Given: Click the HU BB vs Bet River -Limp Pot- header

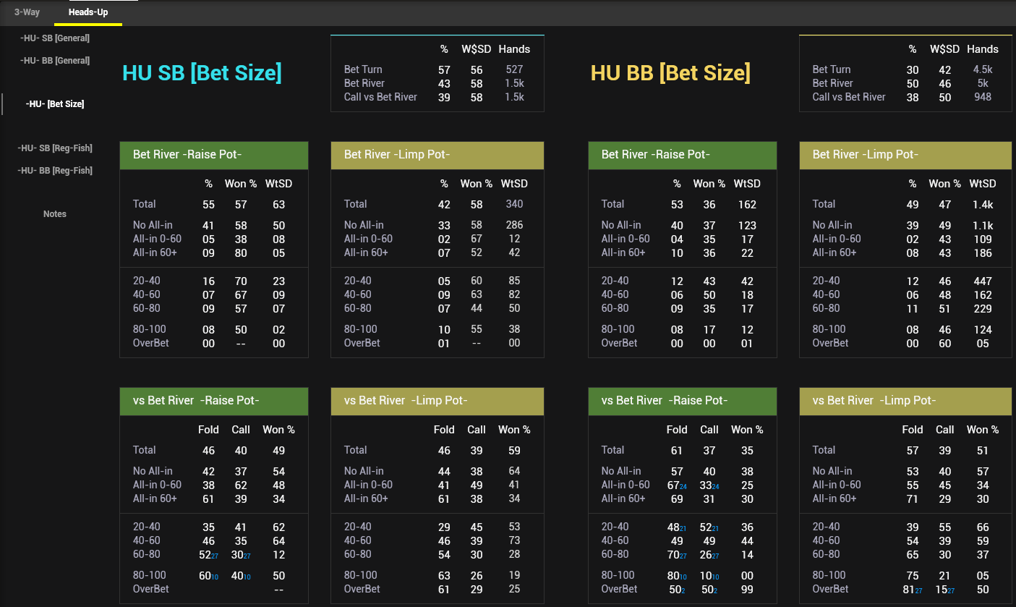Looking at the screenshot, I should coord(906,401).
